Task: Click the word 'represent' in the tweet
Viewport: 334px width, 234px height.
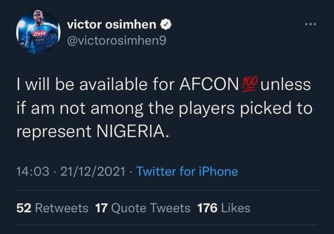Action: (x=54, y=132)
